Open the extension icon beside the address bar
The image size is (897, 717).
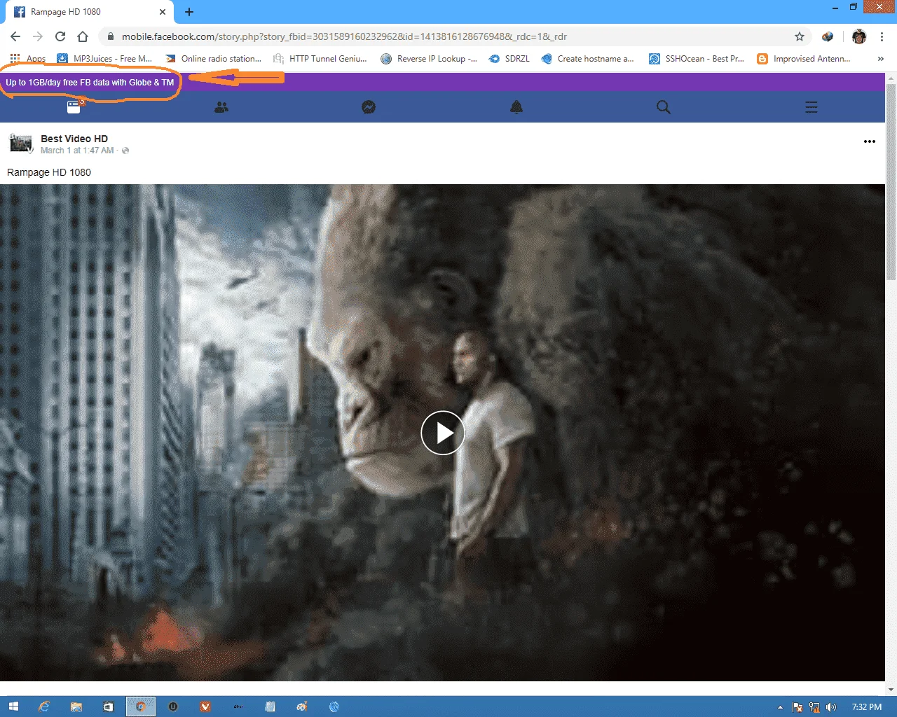click(828, 36)
